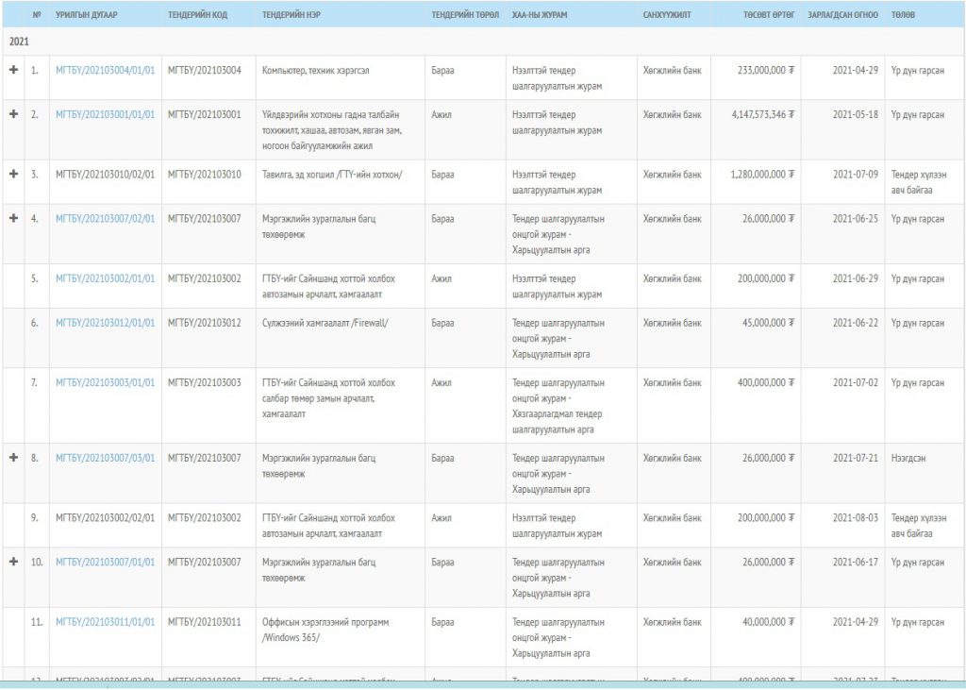
Task: Open invitation link МГТБУ/202103003/01/01
Action: [106, 383]
